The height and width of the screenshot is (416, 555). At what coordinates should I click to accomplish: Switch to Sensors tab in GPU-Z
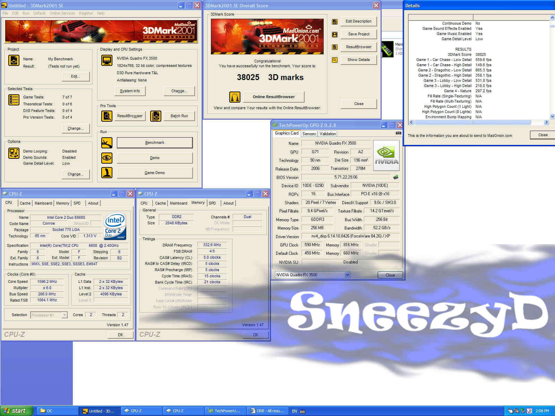(x=309, y=134)
